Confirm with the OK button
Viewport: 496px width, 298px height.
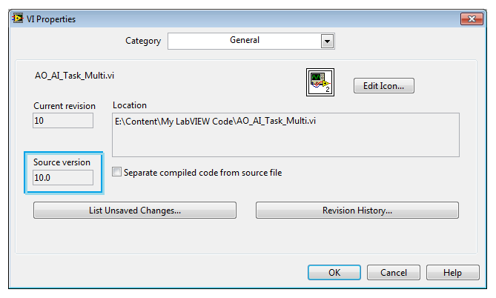(x=334, y=272)
